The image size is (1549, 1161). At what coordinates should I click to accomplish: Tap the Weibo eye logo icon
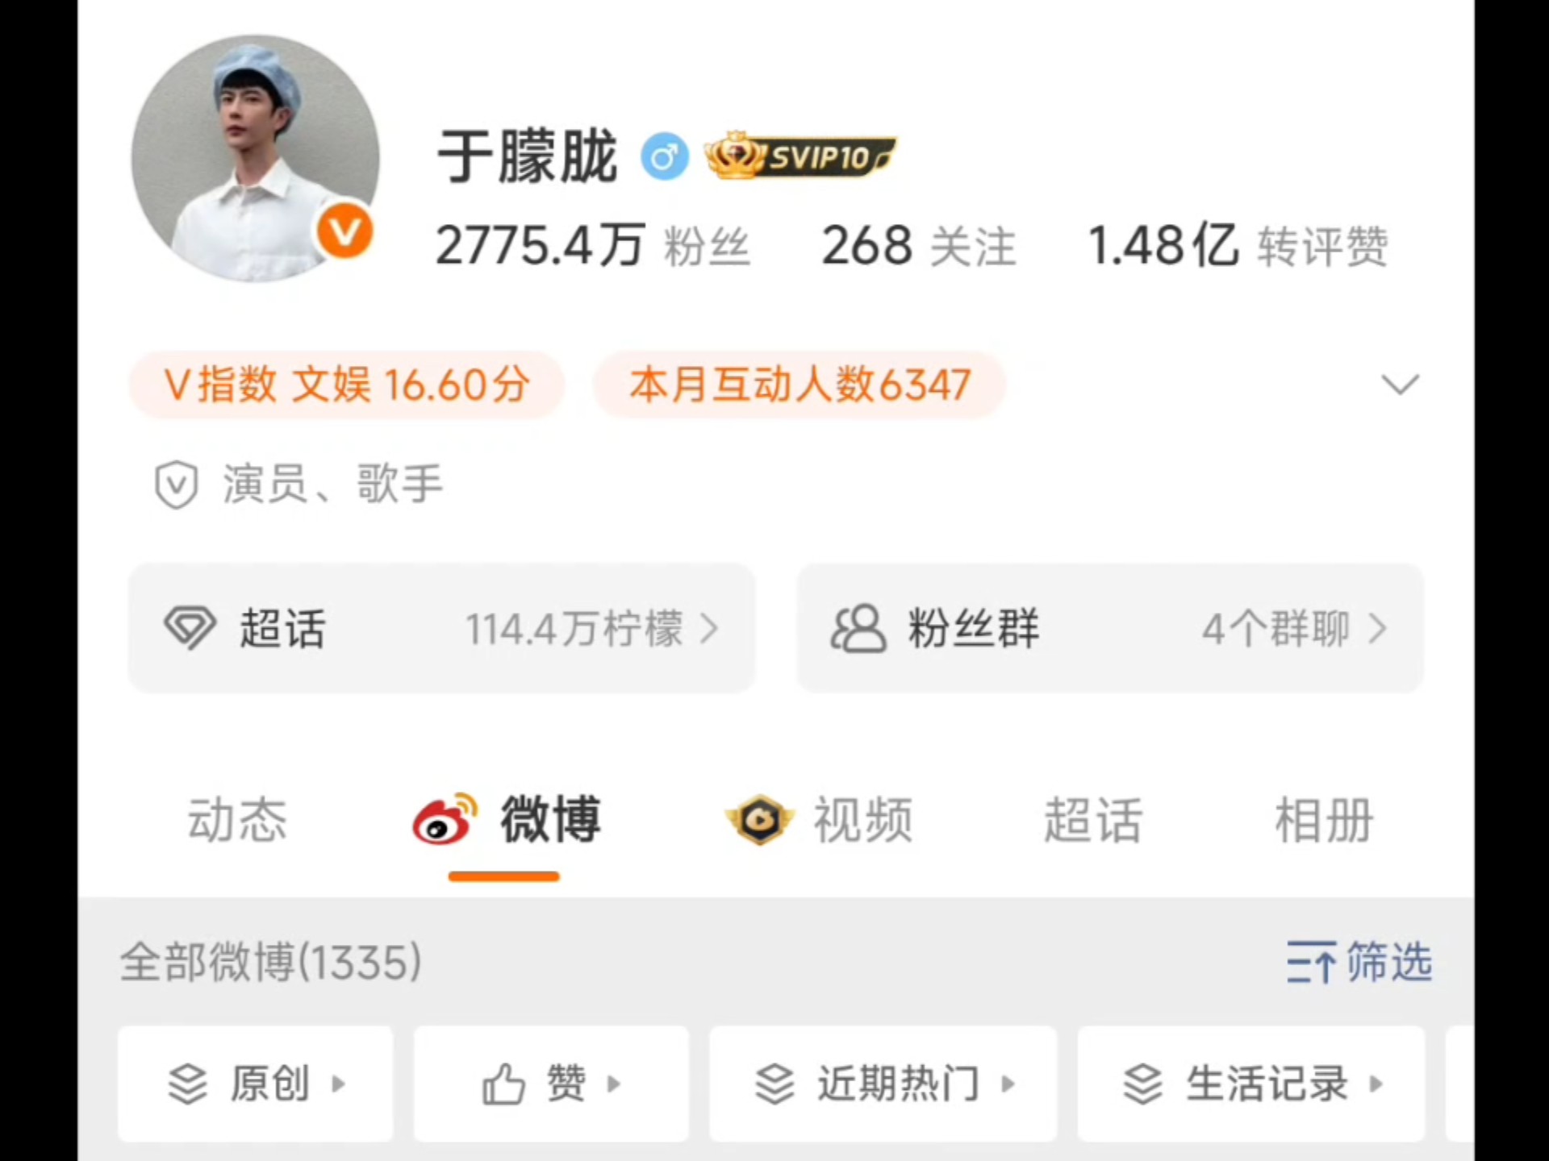pos(445,819)
